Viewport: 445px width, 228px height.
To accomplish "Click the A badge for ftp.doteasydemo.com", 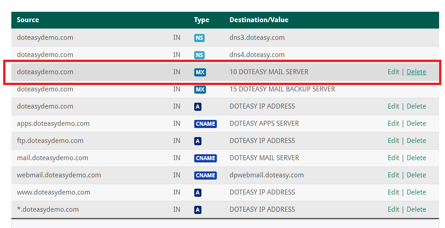I will 197,141.
